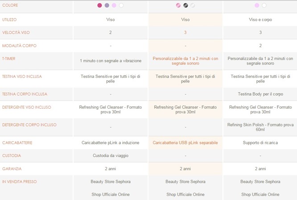This screenshot has height=200, width=297.
Task: Click the Custodia da viaggio cell
Action: point(111,155)
